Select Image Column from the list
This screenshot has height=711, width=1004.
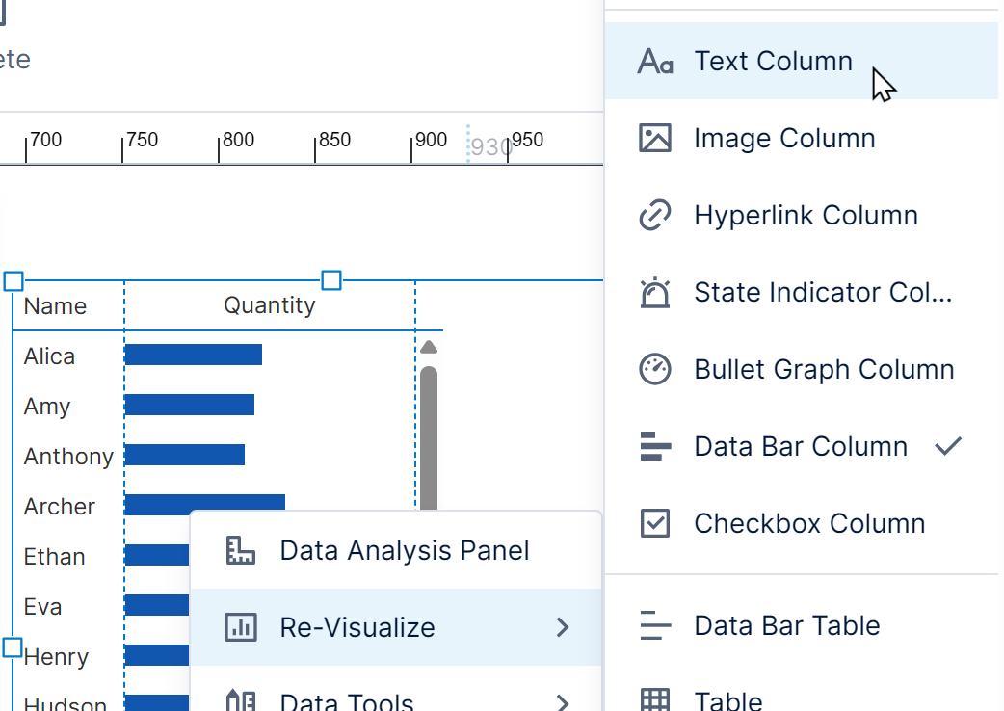click(x=783, y=138)
